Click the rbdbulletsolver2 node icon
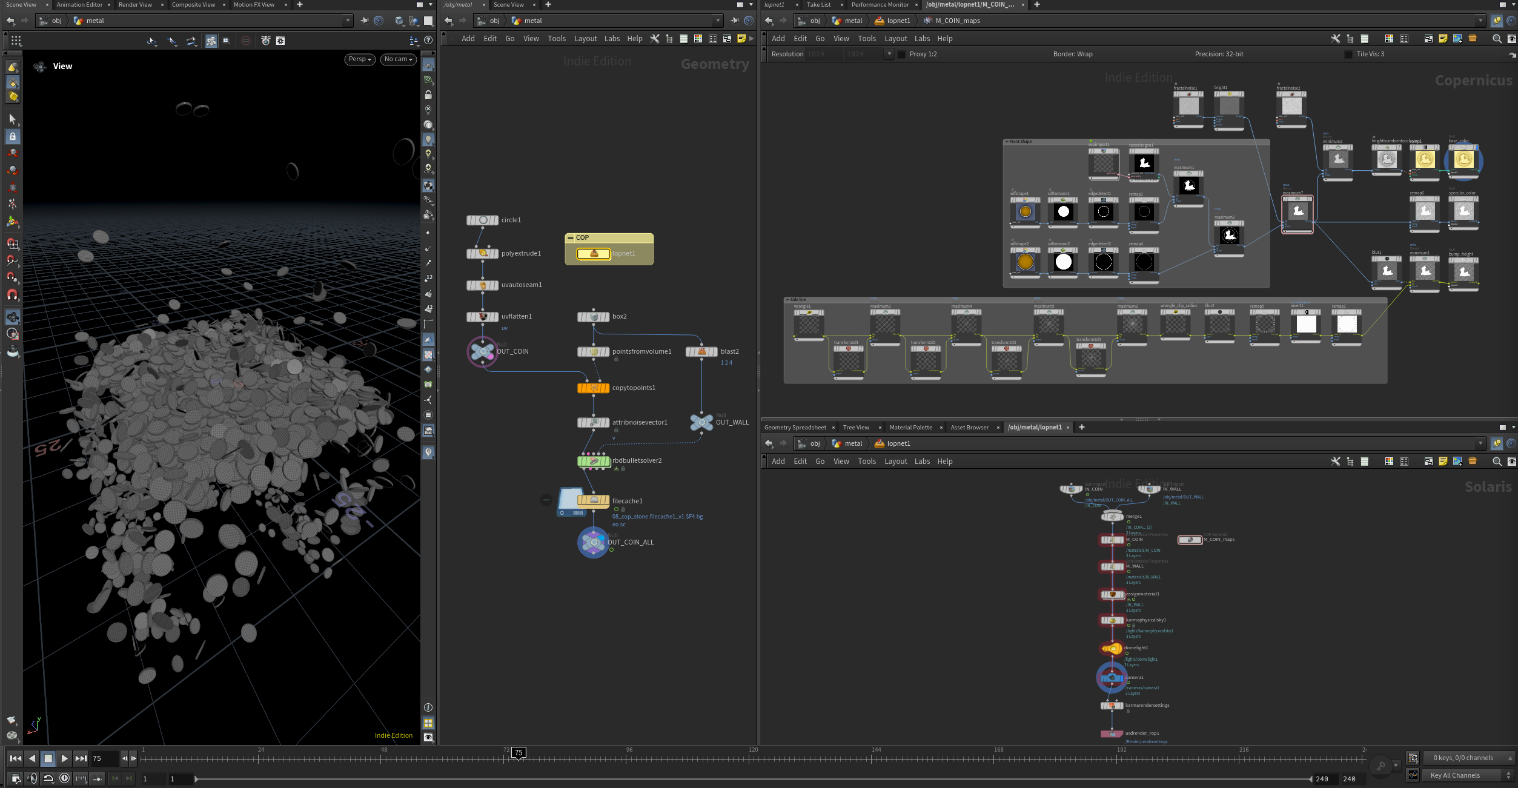This screenshot has width=1518, height=788. 593,461
